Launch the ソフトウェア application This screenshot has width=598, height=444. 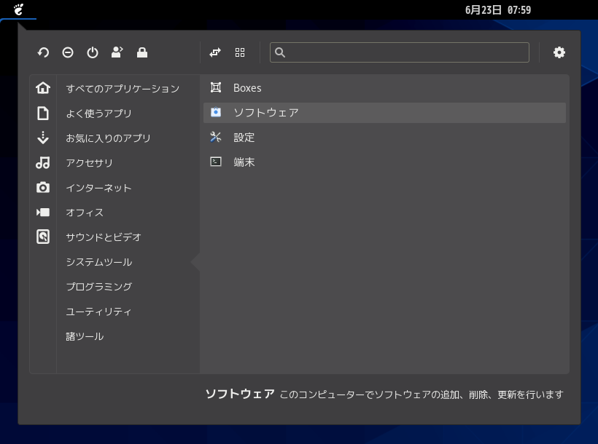pyautogui.click(x=384, y=113)
